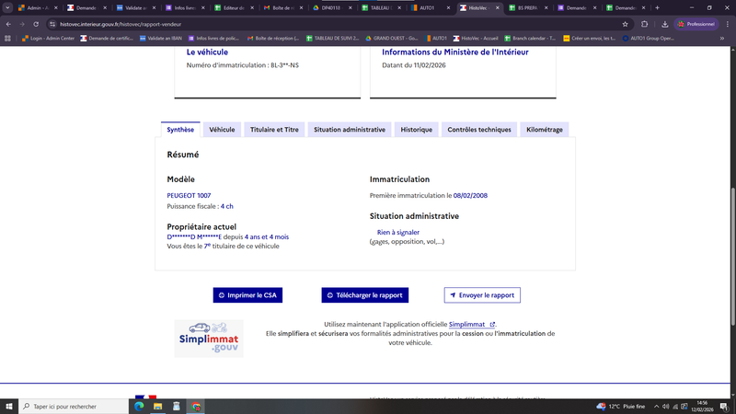This screenshot has width=736, height=414.
Task: Open the Titulaire et Titre tab
Action: point(274,130)
